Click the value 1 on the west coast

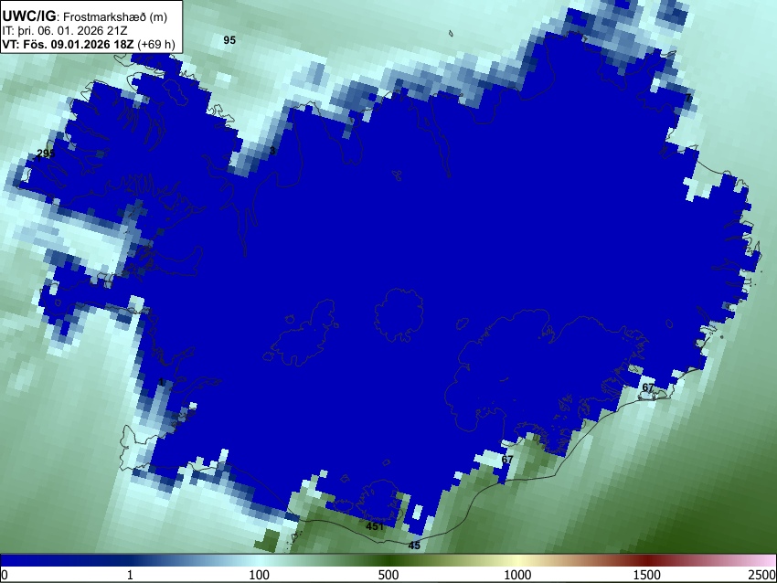coord(162,382)
